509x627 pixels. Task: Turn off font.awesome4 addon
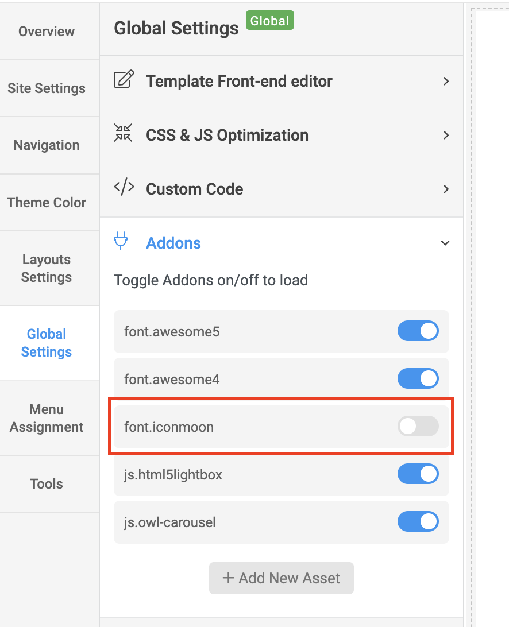tap(418, 379)
